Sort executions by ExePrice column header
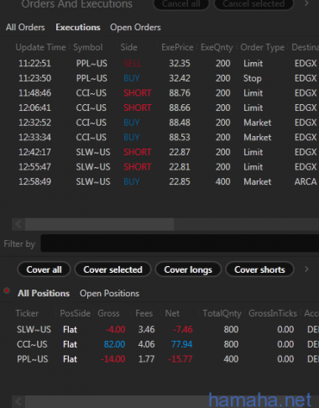Image resolution: width=319 pixels, height=408 pixels. (x=177, y=47)
